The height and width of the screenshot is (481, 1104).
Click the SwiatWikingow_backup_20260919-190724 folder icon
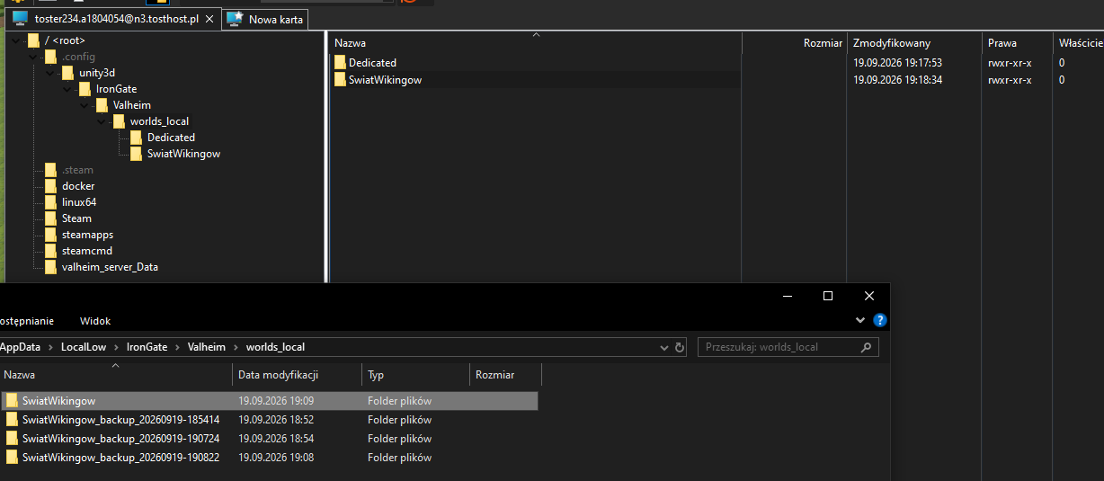coord(12,439)
